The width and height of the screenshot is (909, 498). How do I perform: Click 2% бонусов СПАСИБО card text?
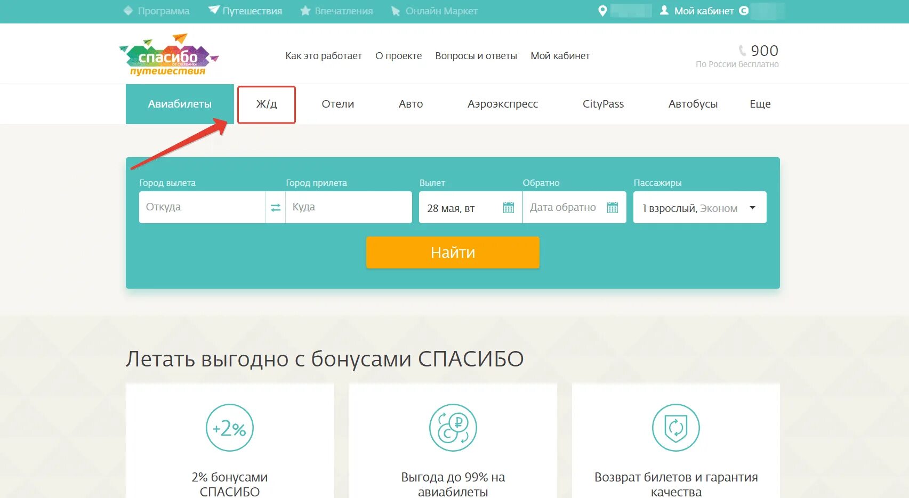point(230,484)
